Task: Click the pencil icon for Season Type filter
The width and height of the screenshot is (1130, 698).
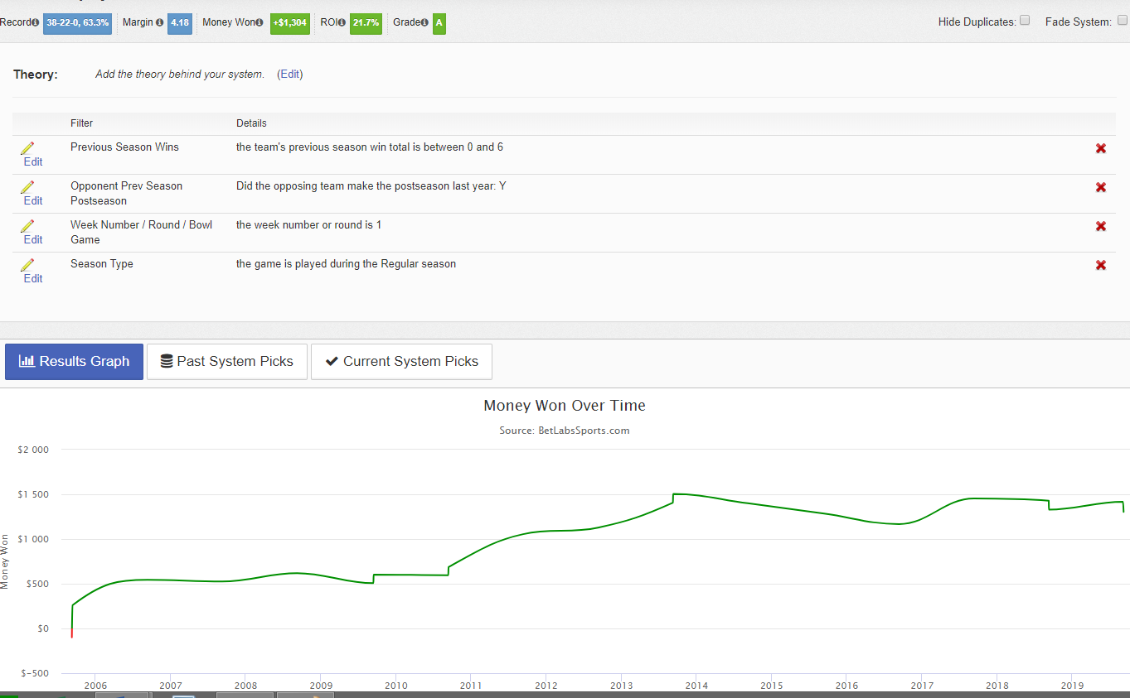Action: coord(27,265)
